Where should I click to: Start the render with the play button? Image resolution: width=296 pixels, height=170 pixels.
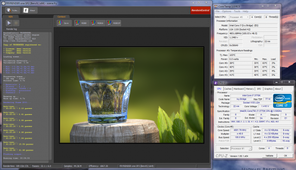click(9, 23)
